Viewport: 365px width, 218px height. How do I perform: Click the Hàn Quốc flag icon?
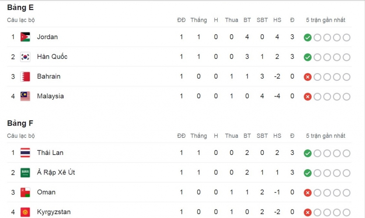pos(25,57)
